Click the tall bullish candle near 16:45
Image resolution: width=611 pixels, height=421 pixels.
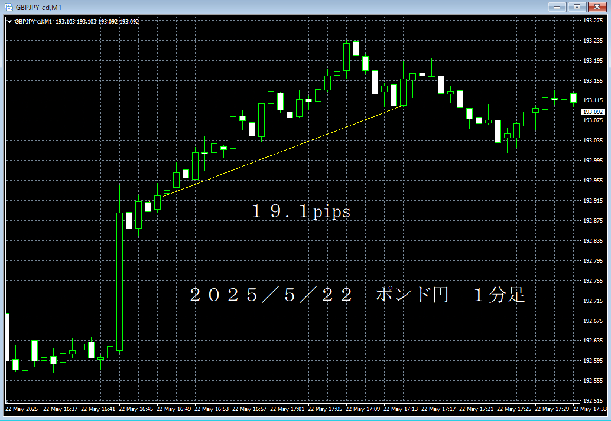tap(119, 281)
